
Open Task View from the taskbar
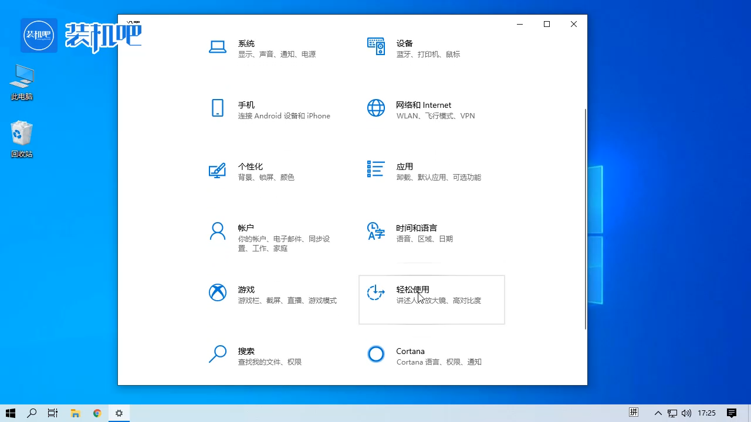53,413
